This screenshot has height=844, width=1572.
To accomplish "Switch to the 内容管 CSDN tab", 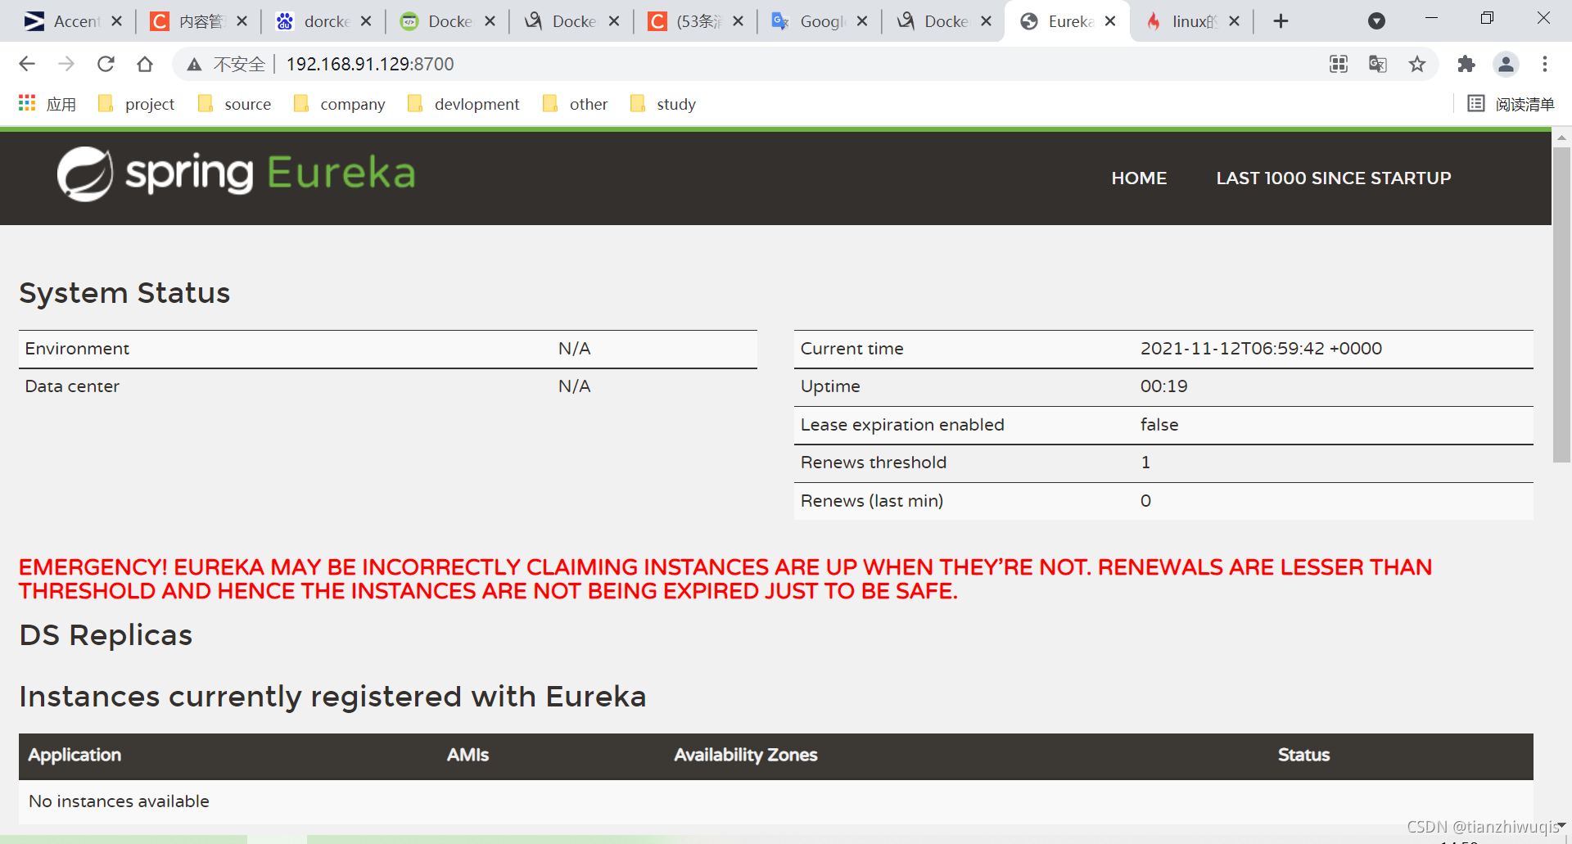I will [x=187, y=21].
